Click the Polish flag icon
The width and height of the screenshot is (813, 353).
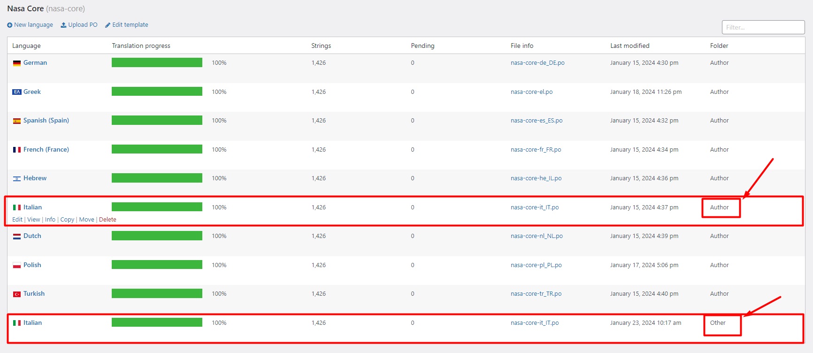17,265
